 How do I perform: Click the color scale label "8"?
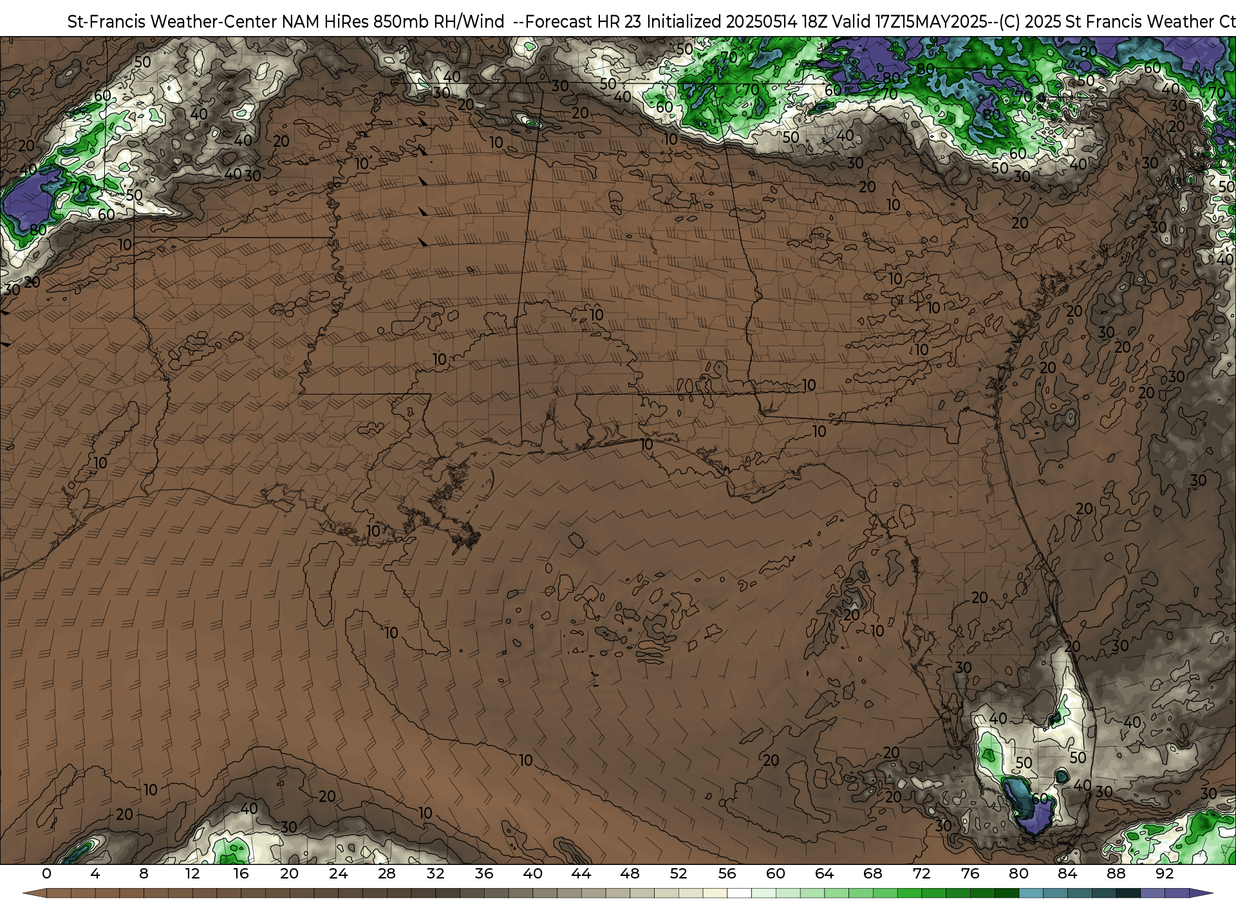(144, 873)
